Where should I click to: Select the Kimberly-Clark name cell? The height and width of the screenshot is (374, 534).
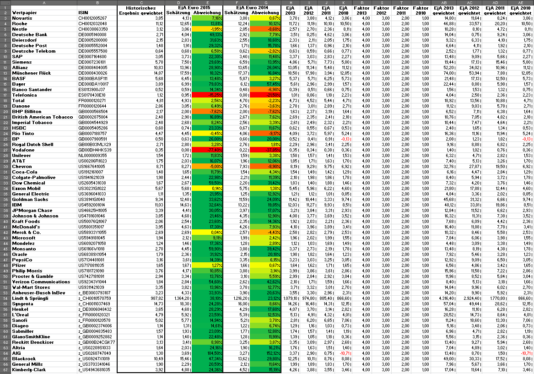coord(44,369)
